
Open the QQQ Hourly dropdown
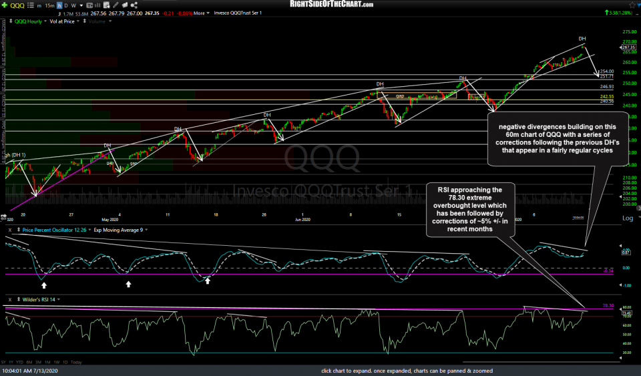pos(45,21)
